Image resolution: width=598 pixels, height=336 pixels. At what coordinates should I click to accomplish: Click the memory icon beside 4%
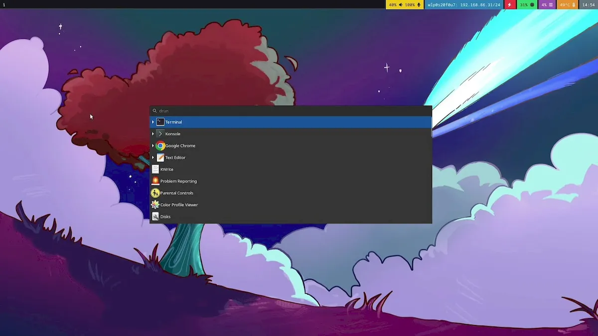point(551,4)
